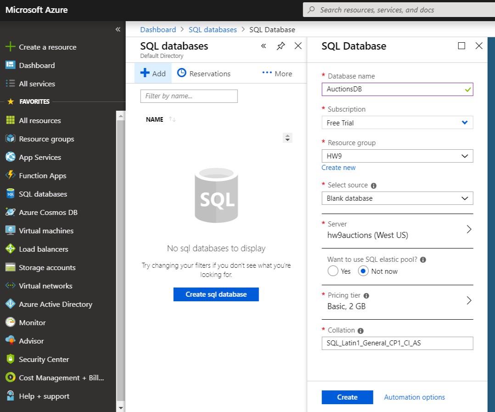Viewport: 495px width, 412px height.
Task: Open Azure Active Directory icon
Action: pyautogui.click(x=10, y=304)
